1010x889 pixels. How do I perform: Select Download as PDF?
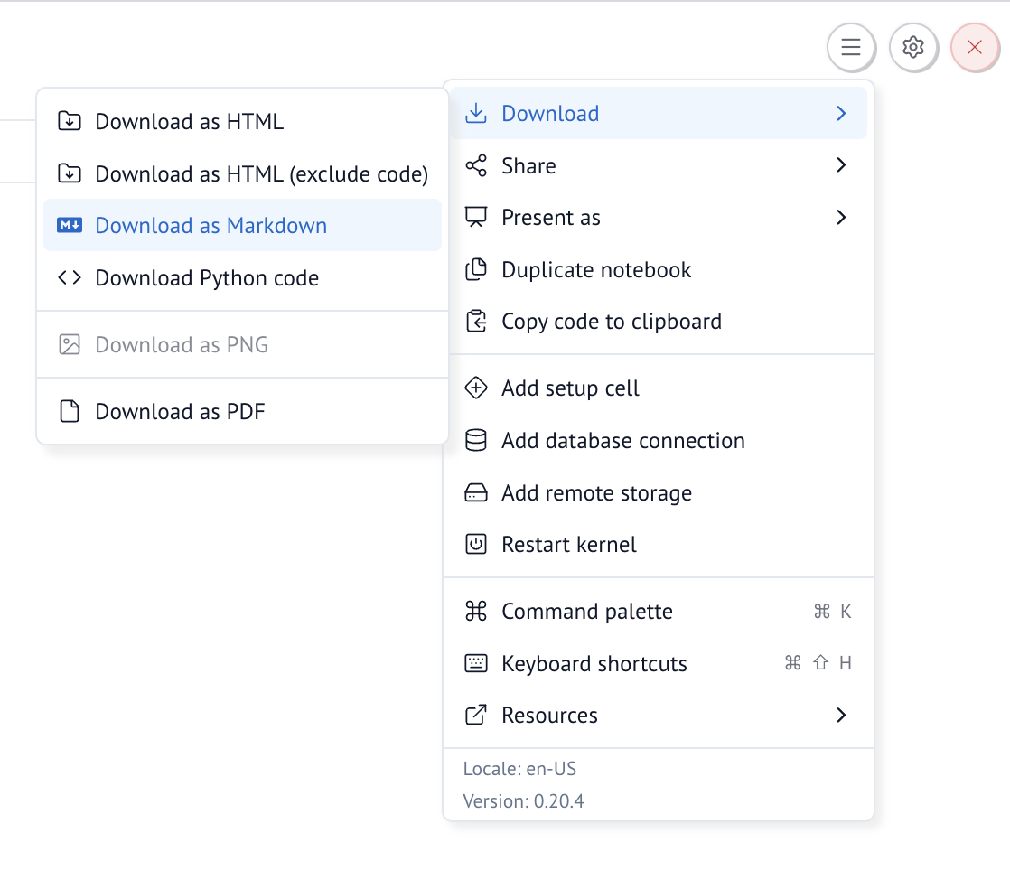click(x=180, y=412)
